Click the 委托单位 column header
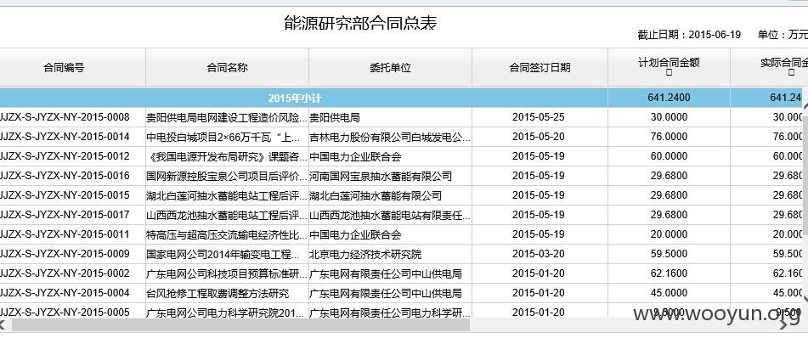Screen dimensions: 808x338 pos(390,67)
